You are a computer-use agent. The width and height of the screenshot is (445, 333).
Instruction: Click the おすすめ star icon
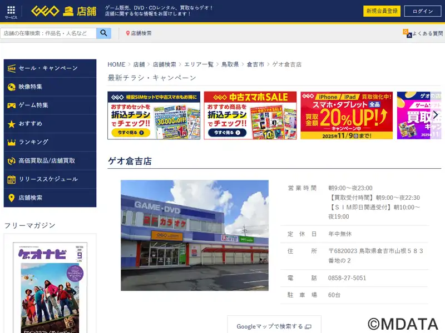click(x=11, y=124)
